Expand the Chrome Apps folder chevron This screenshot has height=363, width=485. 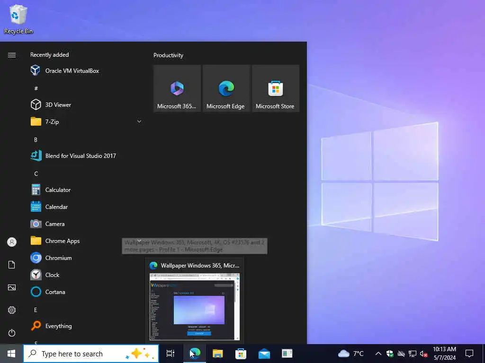click(x=139, y=241)
